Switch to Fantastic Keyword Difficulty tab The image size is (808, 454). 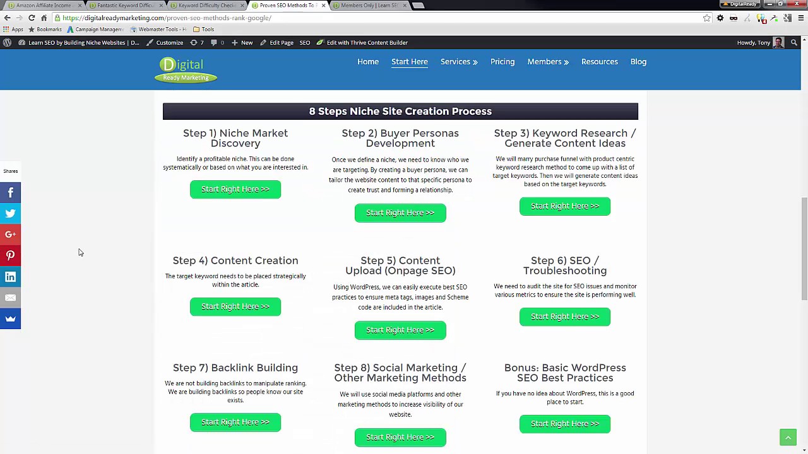click(124, 5)
